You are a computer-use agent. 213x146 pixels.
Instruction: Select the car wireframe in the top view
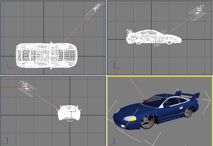[47, 56]
